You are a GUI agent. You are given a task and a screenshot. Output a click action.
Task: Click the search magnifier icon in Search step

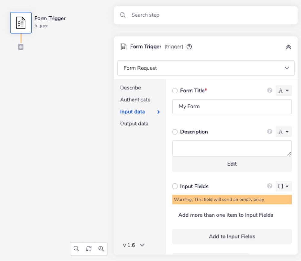point(123,15)
